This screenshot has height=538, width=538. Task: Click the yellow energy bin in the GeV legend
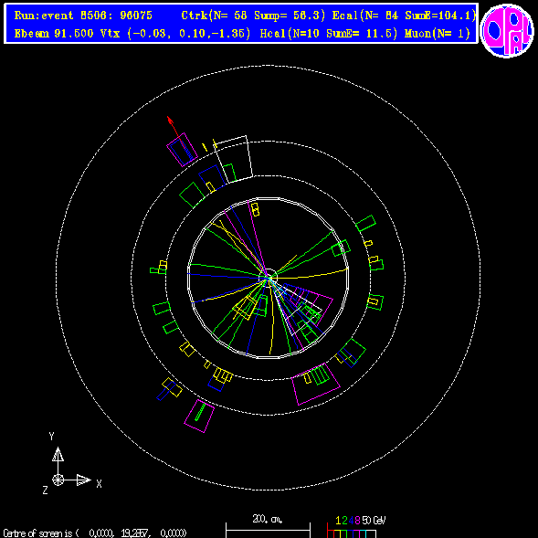coord(337,533)
